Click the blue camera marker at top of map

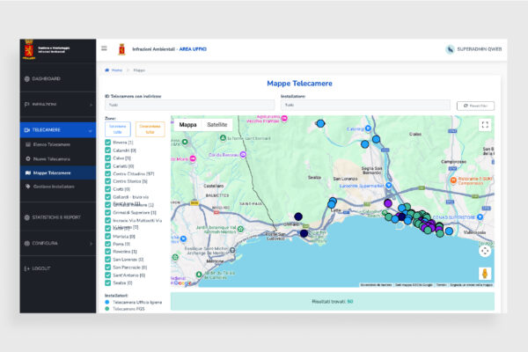click(320, 123)
